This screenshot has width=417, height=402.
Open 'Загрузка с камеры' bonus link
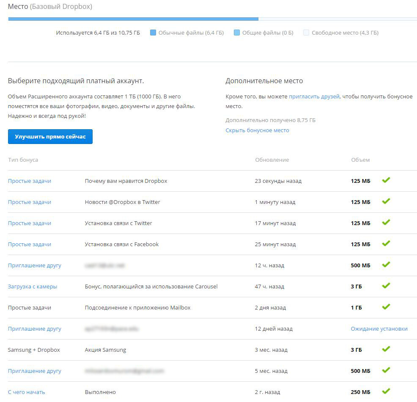coord(33,287)
